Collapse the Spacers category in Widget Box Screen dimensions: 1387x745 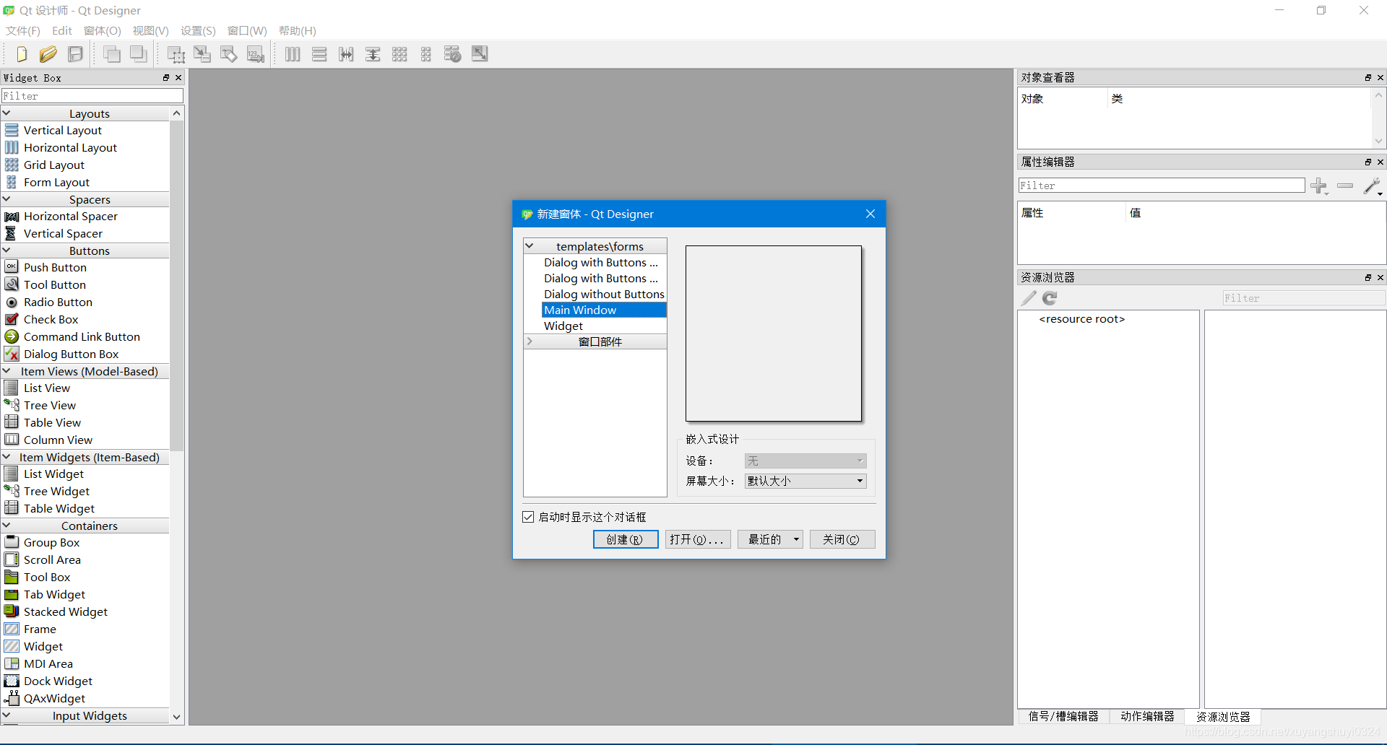click(x=7, y=199)
